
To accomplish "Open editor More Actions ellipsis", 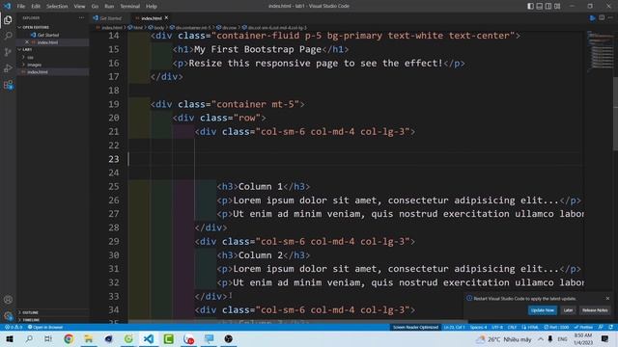I will tap(610, 18).
